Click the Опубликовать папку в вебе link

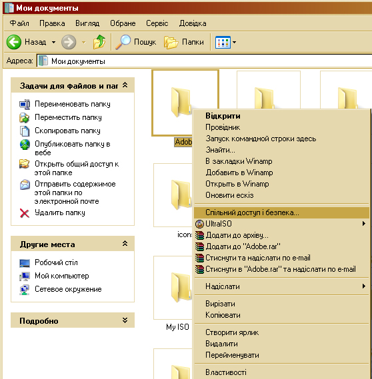pos(73,148)
